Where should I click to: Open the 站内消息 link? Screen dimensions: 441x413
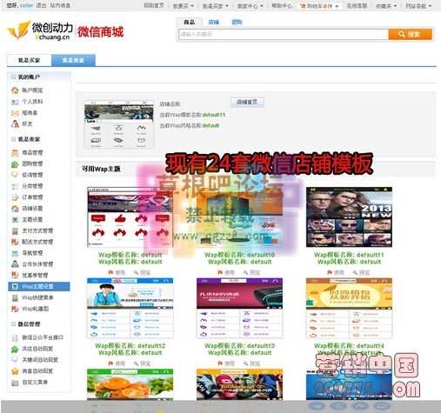pyautogui.click(x=60, y=5)
